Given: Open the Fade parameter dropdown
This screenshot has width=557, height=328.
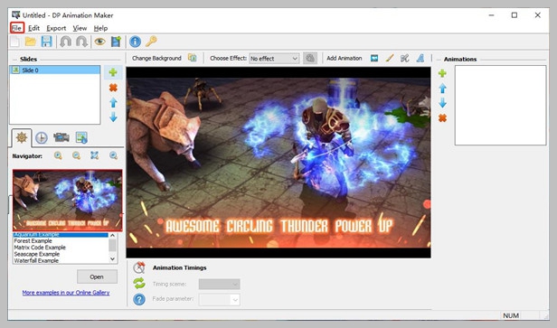Looking at the screenshot, I should click(219, 299).
